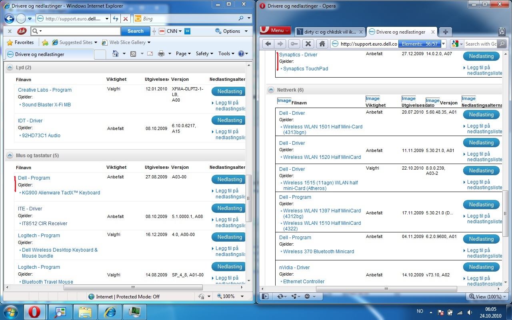Collapse the Mus og tastatur (5) section
512x320 pixels.
coord(10,156)
